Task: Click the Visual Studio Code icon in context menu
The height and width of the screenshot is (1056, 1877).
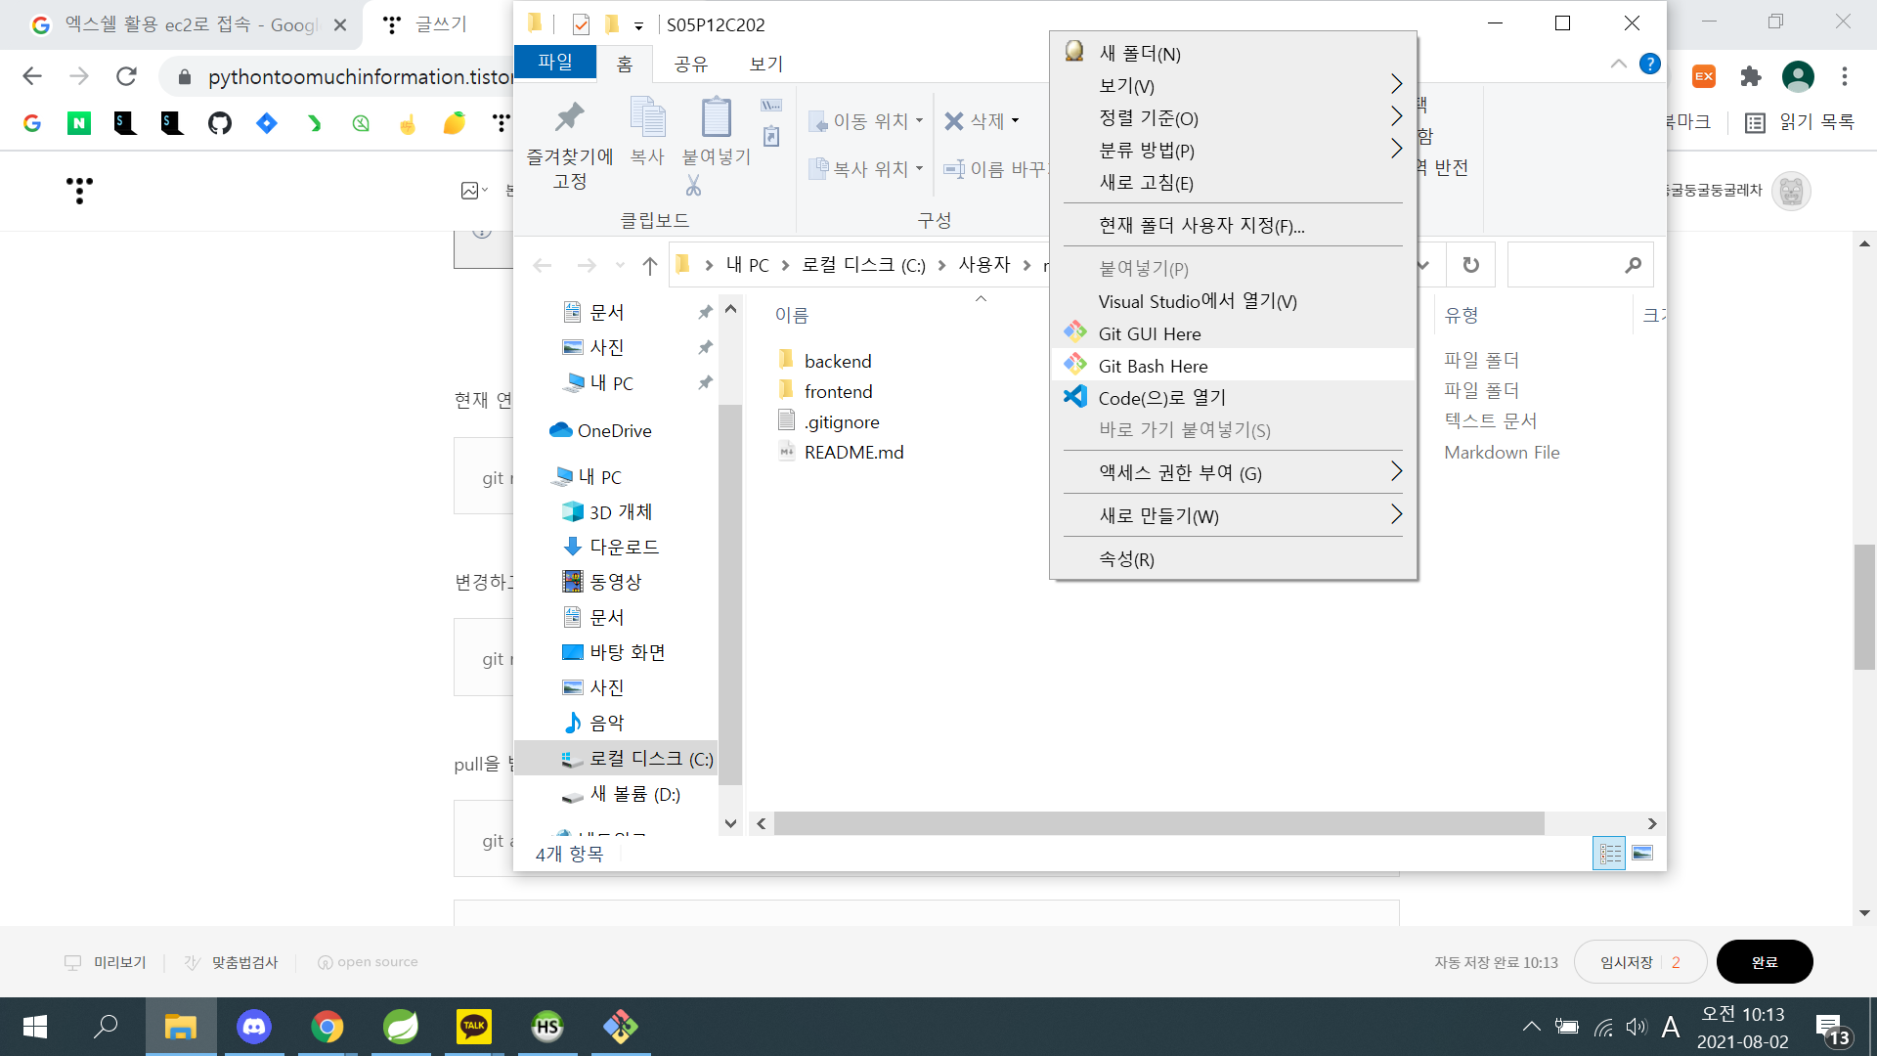Action: coord(1075,397)
